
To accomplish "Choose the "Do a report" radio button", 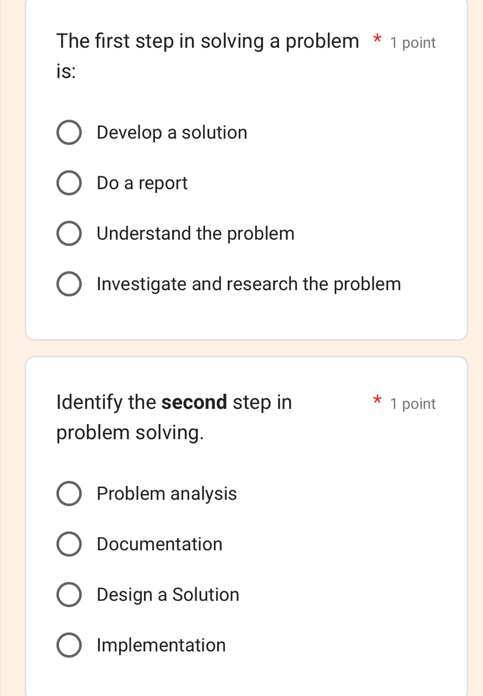I will 69,183.
